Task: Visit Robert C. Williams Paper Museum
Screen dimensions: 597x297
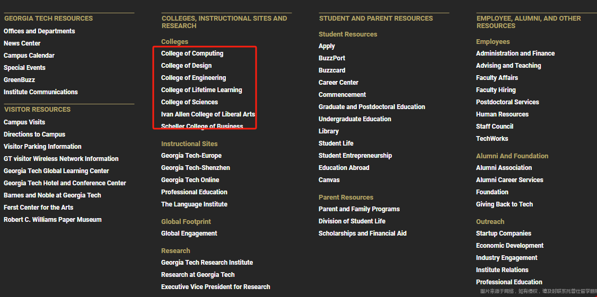Action: tap(52, 220)
